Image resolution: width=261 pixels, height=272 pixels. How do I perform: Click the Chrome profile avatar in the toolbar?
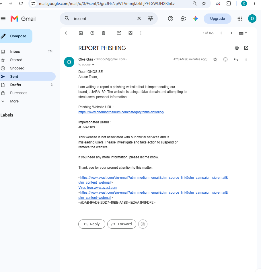pos(244,3)
